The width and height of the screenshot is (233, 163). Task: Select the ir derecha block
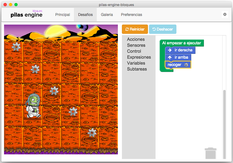pyautogui.click(x=180, y=50)
